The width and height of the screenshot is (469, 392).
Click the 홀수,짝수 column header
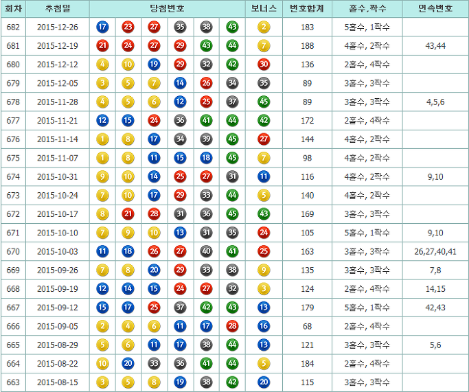(367, 9)
